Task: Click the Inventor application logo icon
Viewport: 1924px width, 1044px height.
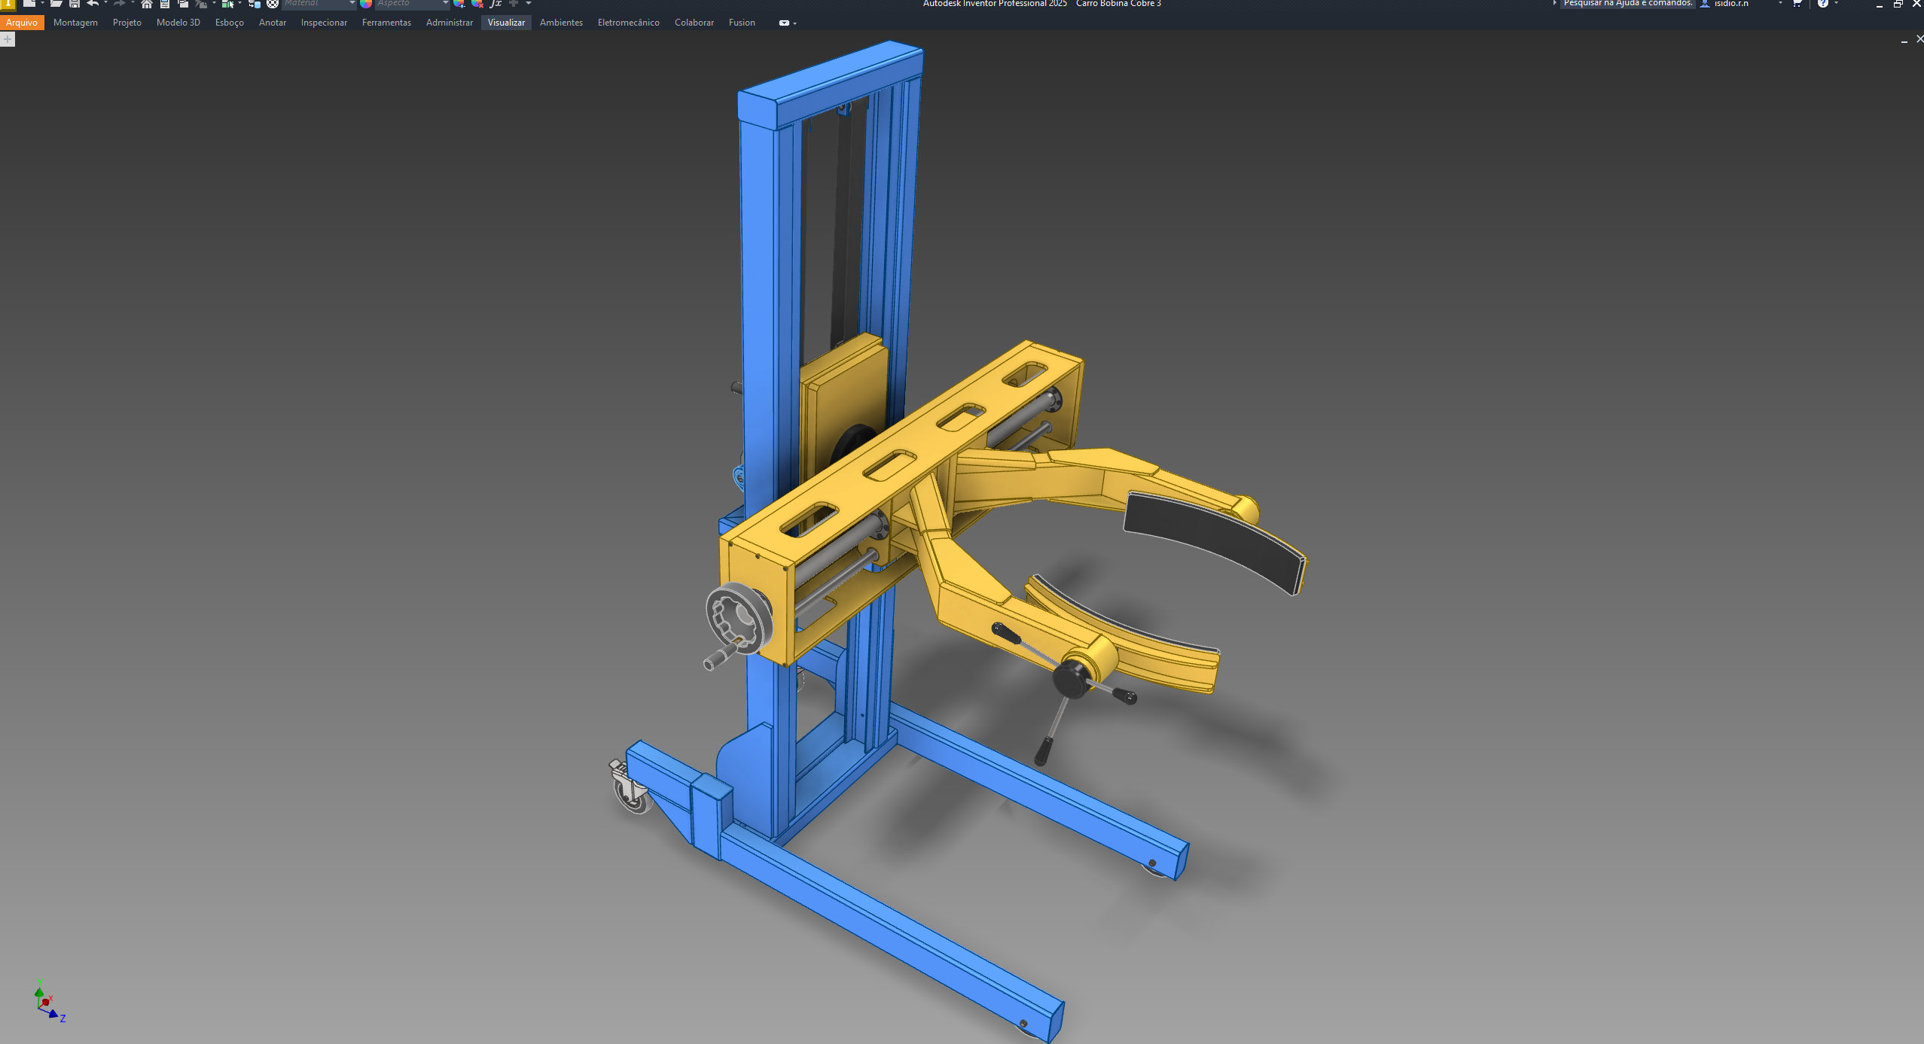Action: 8,4
